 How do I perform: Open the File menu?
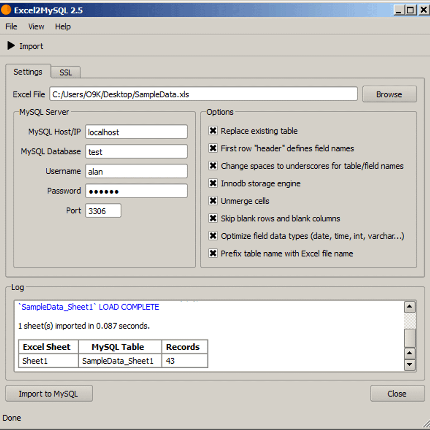(x=11, y=27)
